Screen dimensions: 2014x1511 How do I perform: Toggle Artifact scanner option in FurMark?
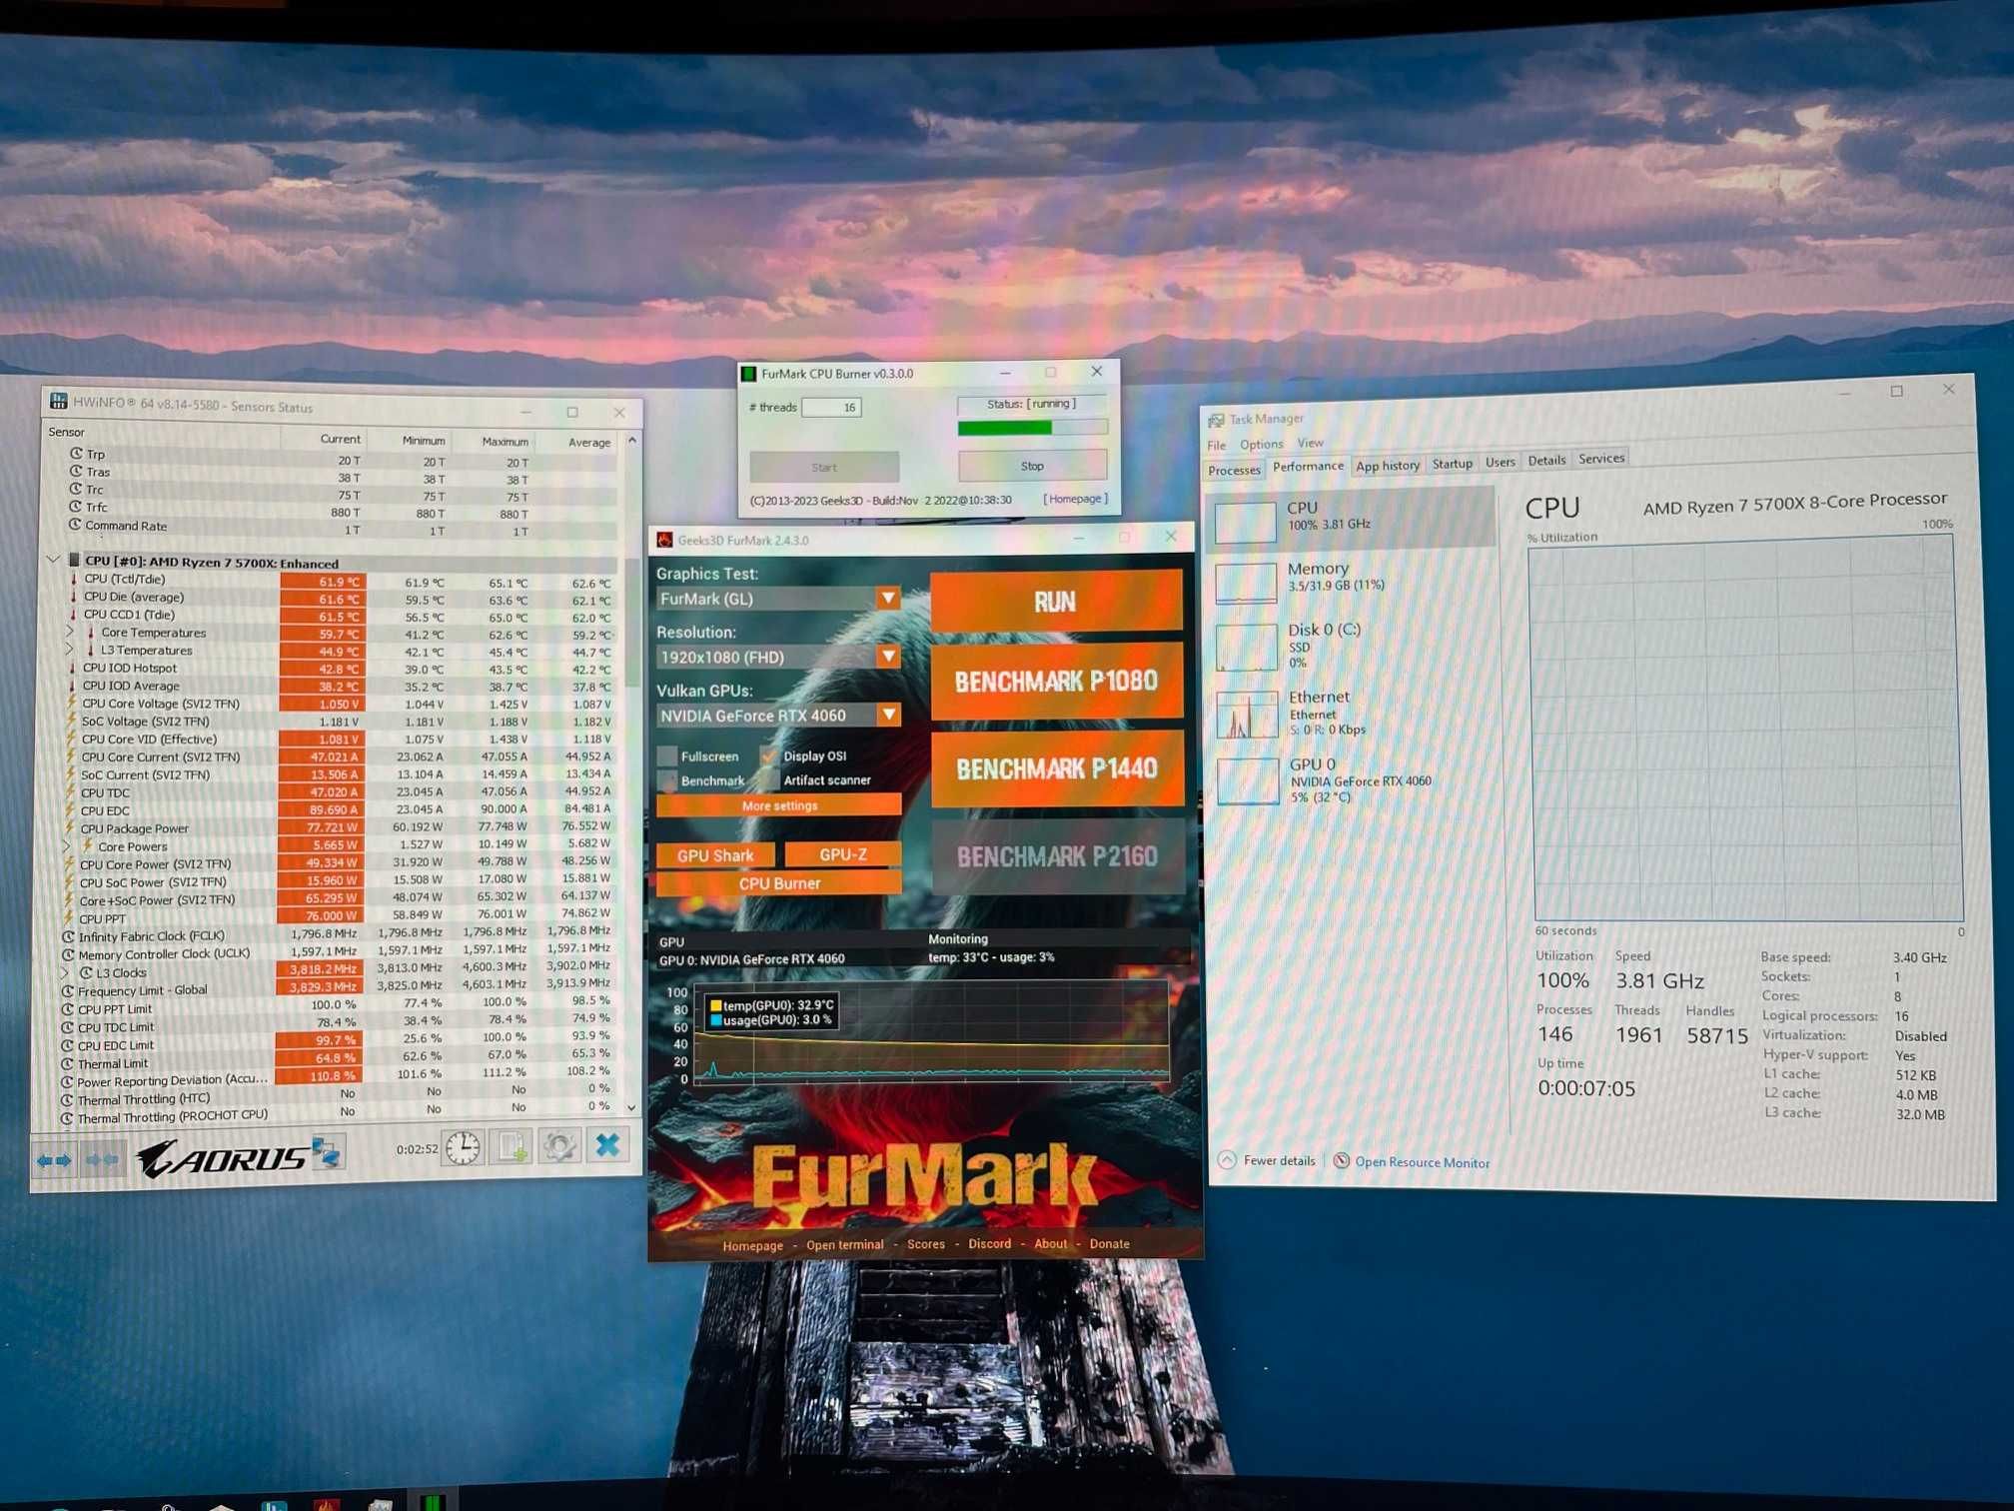[x=769, y=780]
